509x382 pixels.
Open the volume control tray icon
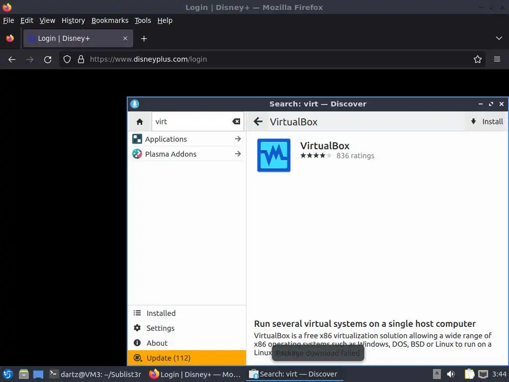pos(451,374)
